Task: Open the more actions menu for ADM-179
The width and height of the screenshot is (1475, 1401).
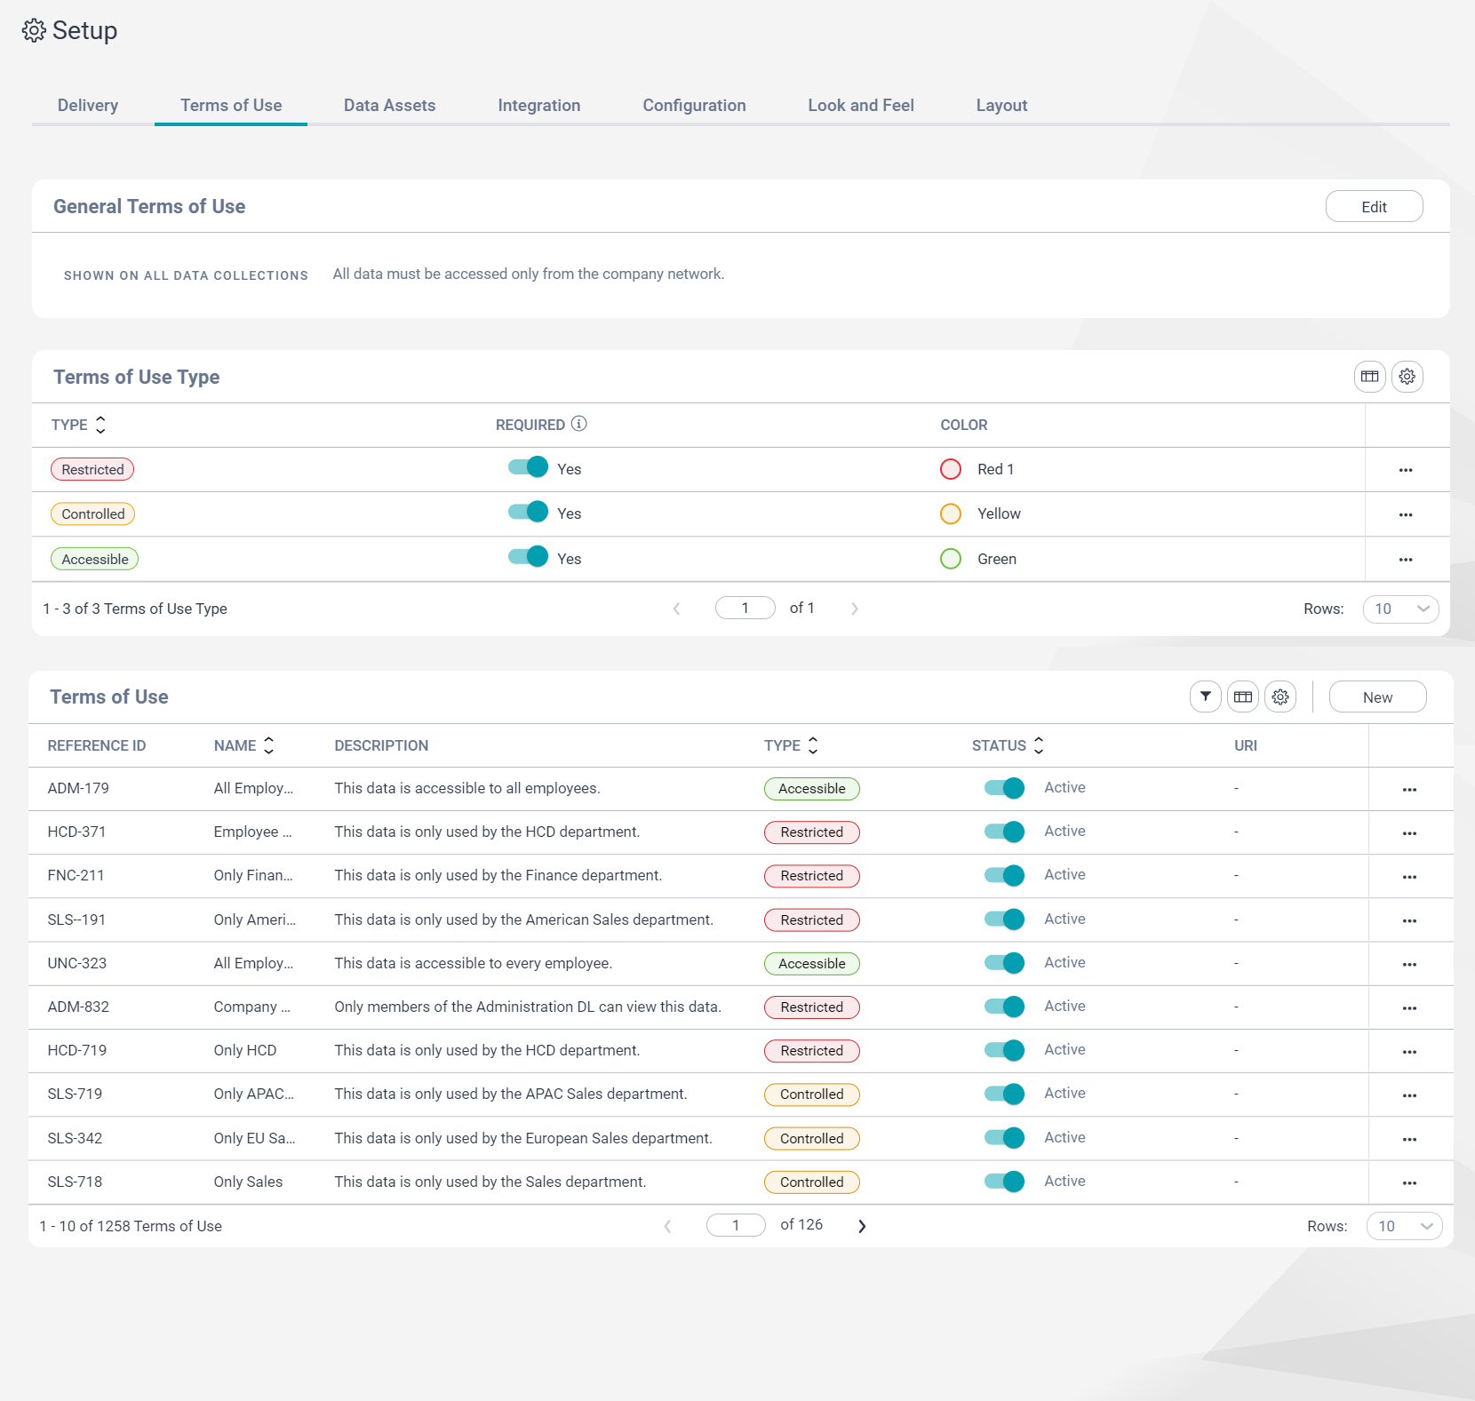Action: click(1408, 790)
